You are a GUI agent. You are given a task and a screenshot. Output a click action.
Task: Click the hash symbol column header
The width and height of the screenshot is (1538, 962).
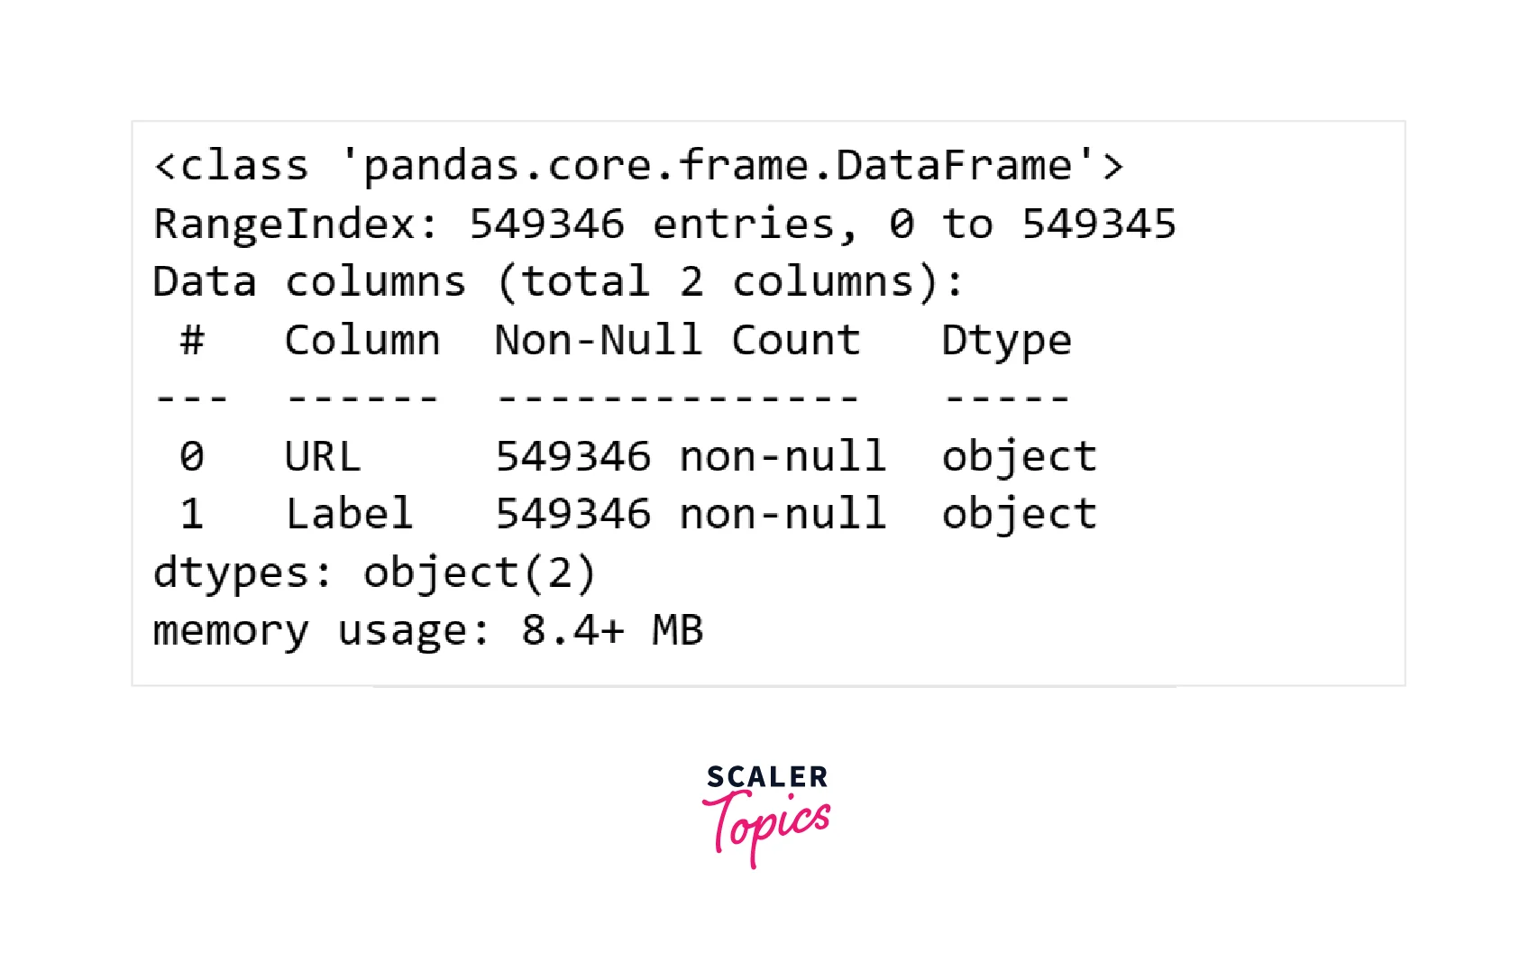click(192, 341)
